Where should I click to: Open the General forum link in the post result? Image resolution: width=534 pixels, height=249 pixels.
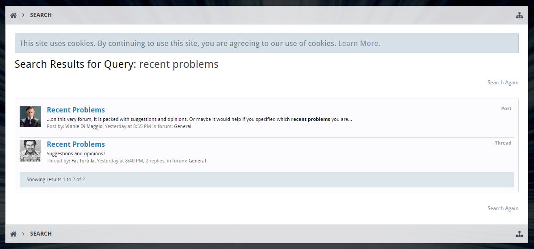click(182, 126)
